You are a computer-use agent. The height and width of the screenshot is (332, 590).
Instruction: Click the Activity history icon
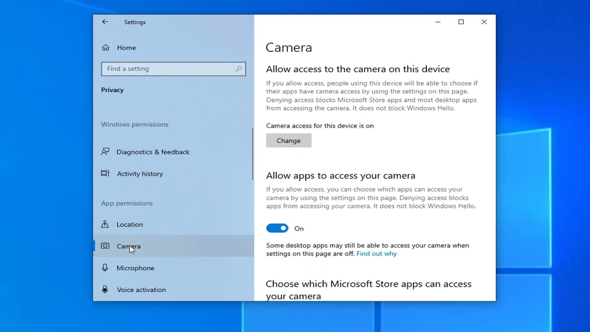pyautogui.click(x=105, y=173)
